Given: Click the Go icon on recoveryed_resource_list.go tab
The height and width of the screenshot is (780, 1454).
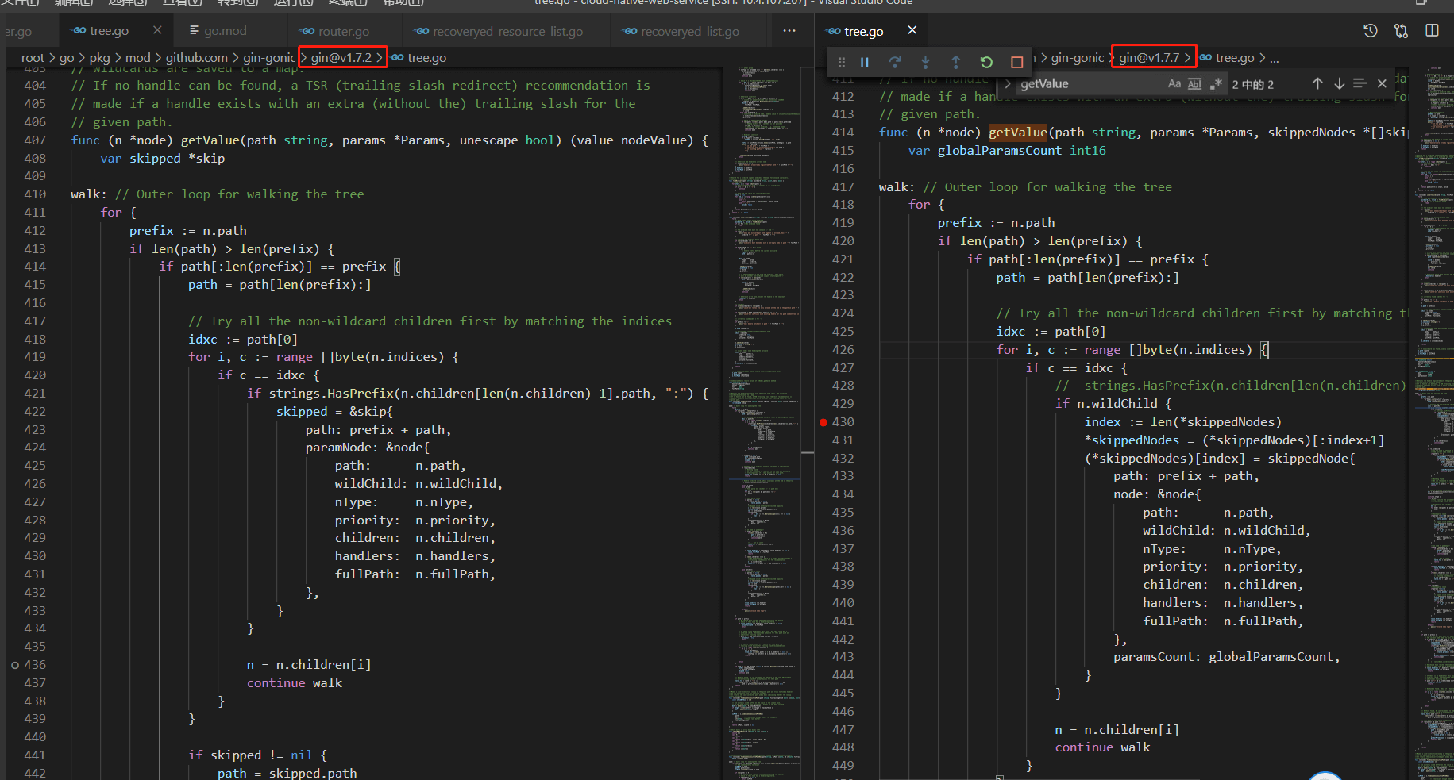Looking at the screenshot, I should pos(422,31).
